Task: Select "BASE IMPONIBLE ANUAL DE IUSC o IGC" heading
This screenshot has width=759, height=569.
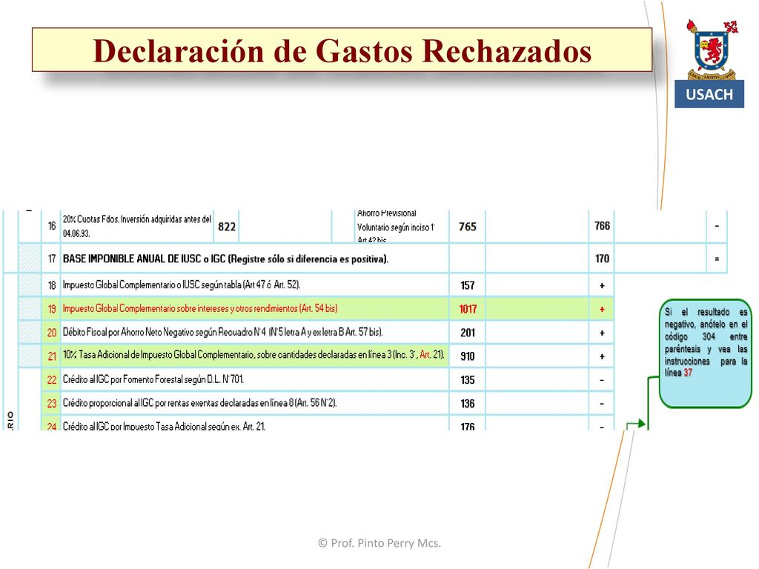Action: point(225,259)
